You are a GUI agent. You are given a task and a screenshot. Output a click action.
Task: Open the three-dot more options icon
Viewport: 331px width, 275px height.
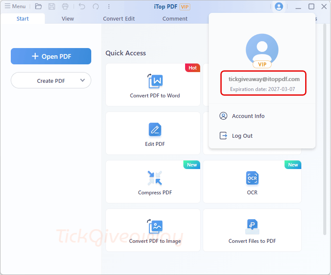coord(109,6)
